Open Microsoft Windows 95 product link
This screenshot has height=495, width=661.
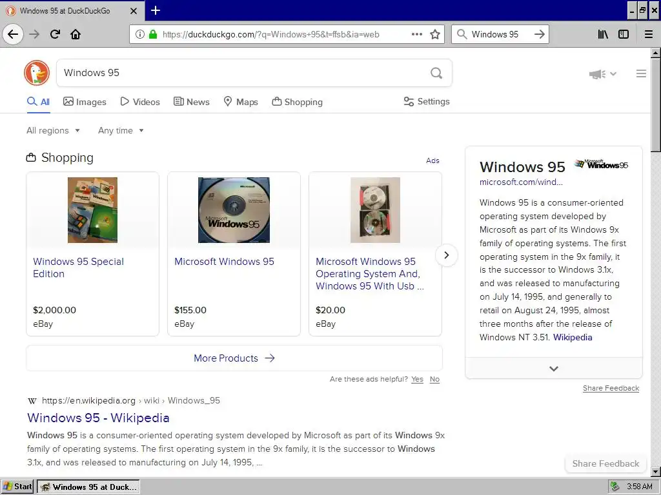click(x=224, y=262)
